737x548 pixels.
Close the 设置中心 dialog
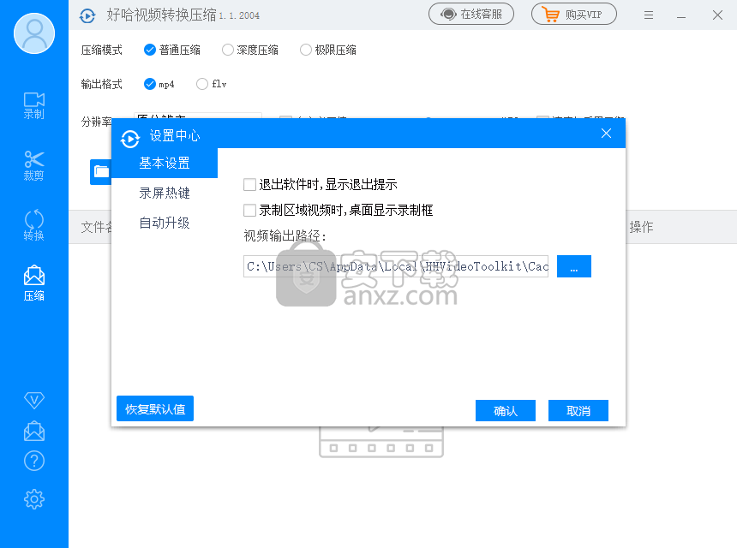(x=607, y=134)
